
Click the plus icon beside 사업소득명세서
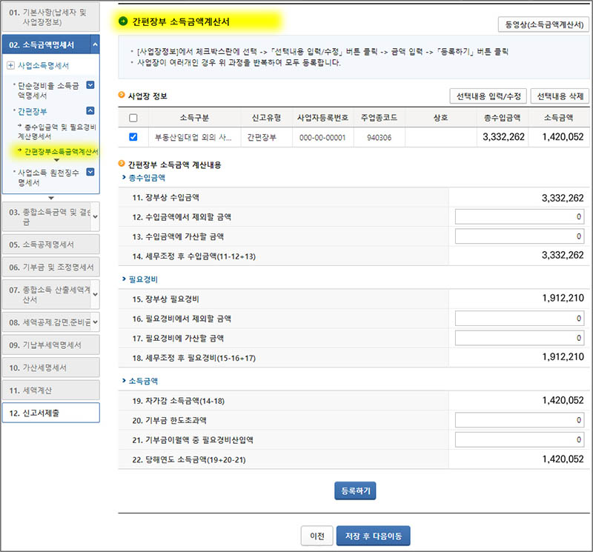tap(12, 64)
